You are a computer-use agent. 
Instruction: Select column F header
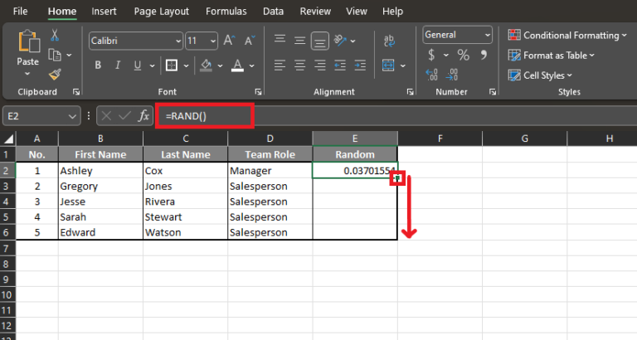tap(440, 138)
